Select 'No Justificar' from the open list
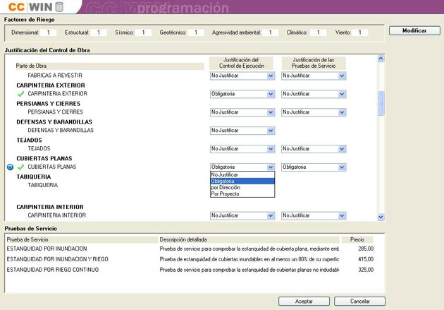This screenshot has height=310, width=444. pyautogui.click(x=242, y=174)
